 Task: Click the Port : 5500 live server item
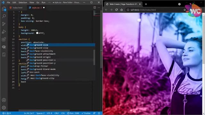pos(73,113)
